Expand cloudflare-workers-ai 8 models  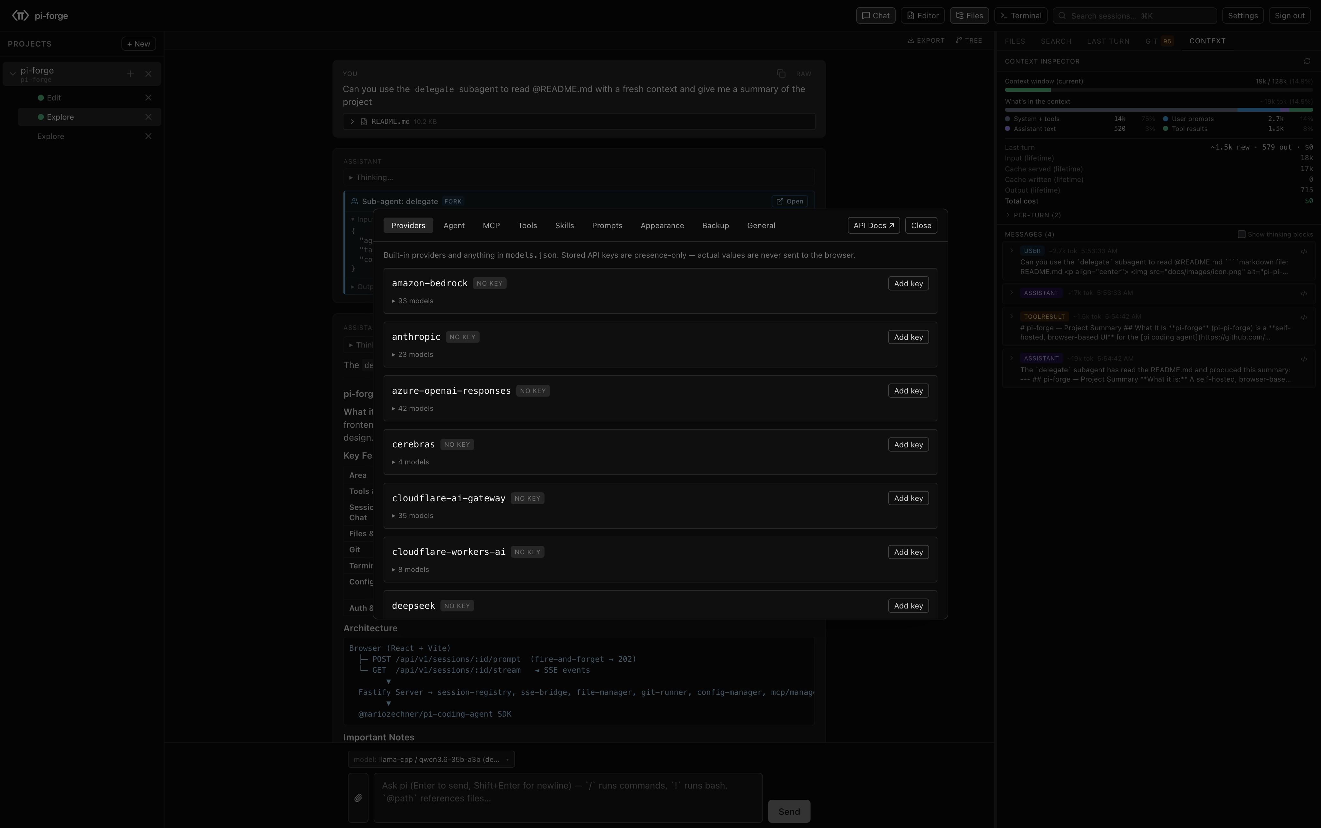pos(411,570)
